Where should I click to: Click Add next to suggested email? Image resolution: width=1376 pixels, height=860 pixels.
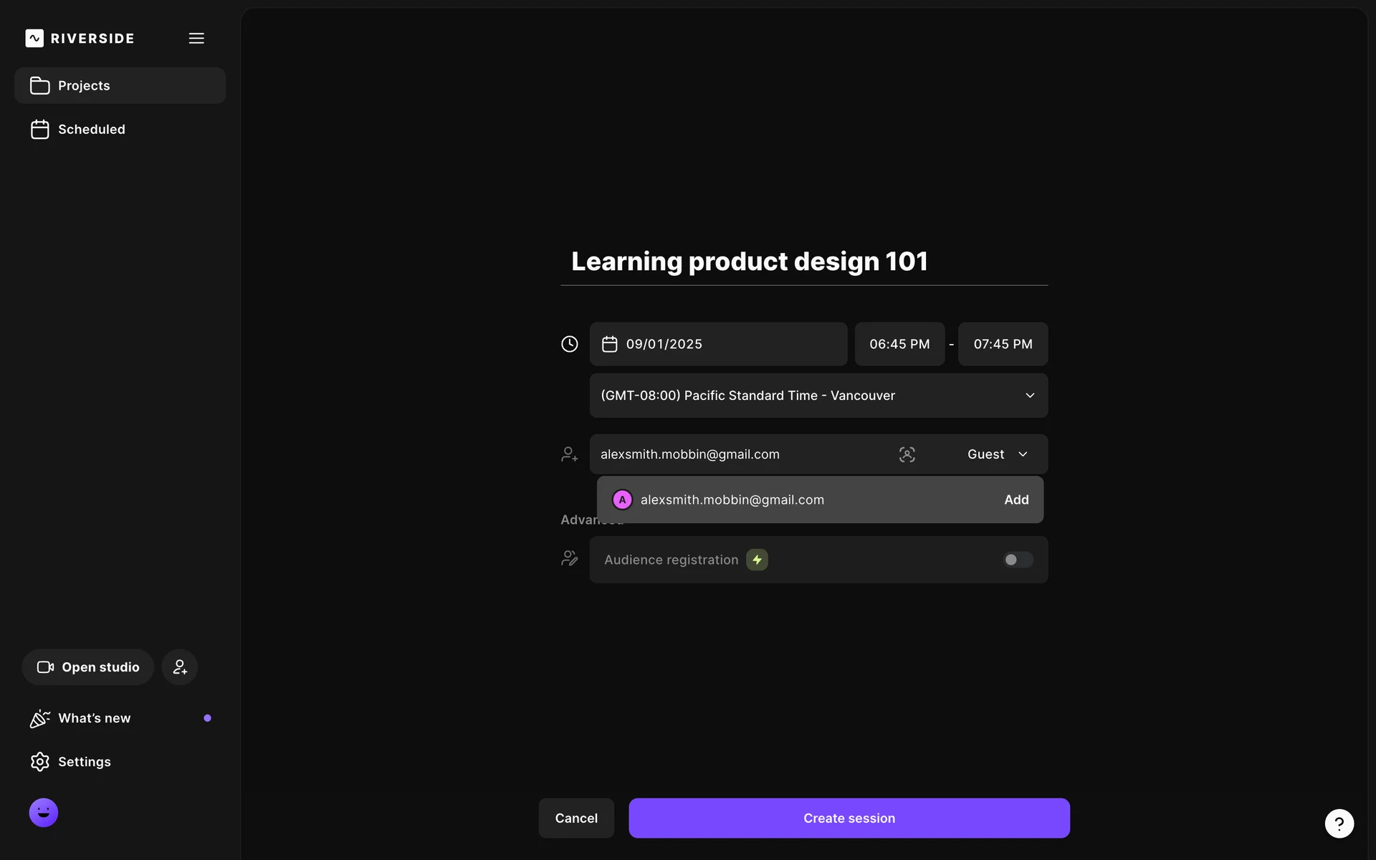1016,500
